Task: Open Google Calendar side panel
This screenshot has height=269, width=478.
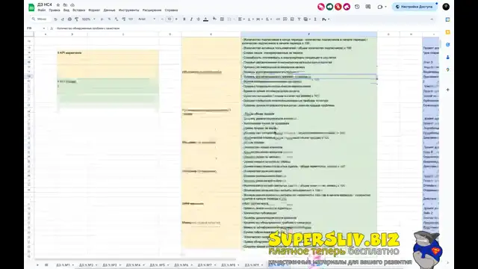Action: (448, 19)
